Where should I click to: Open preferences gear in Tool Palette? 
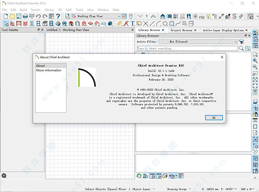click(x=4, y=176)
